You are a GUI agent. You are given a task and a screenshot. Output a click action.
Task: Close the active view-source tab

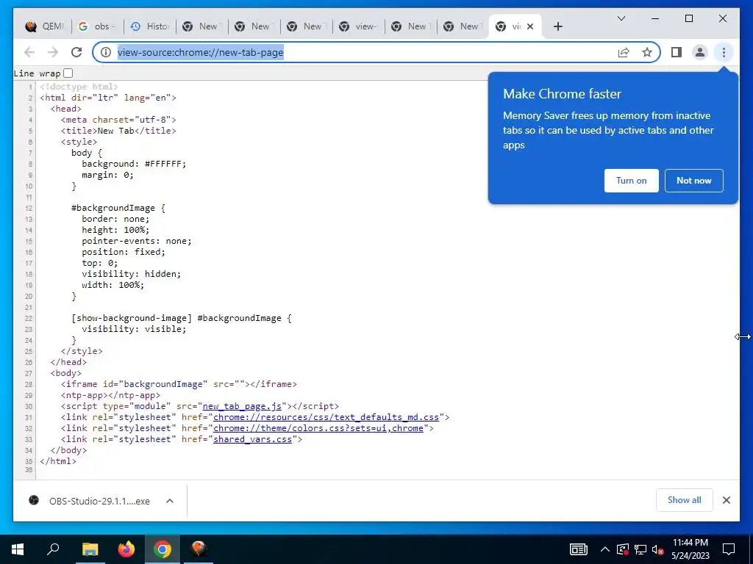pos(530,26)
